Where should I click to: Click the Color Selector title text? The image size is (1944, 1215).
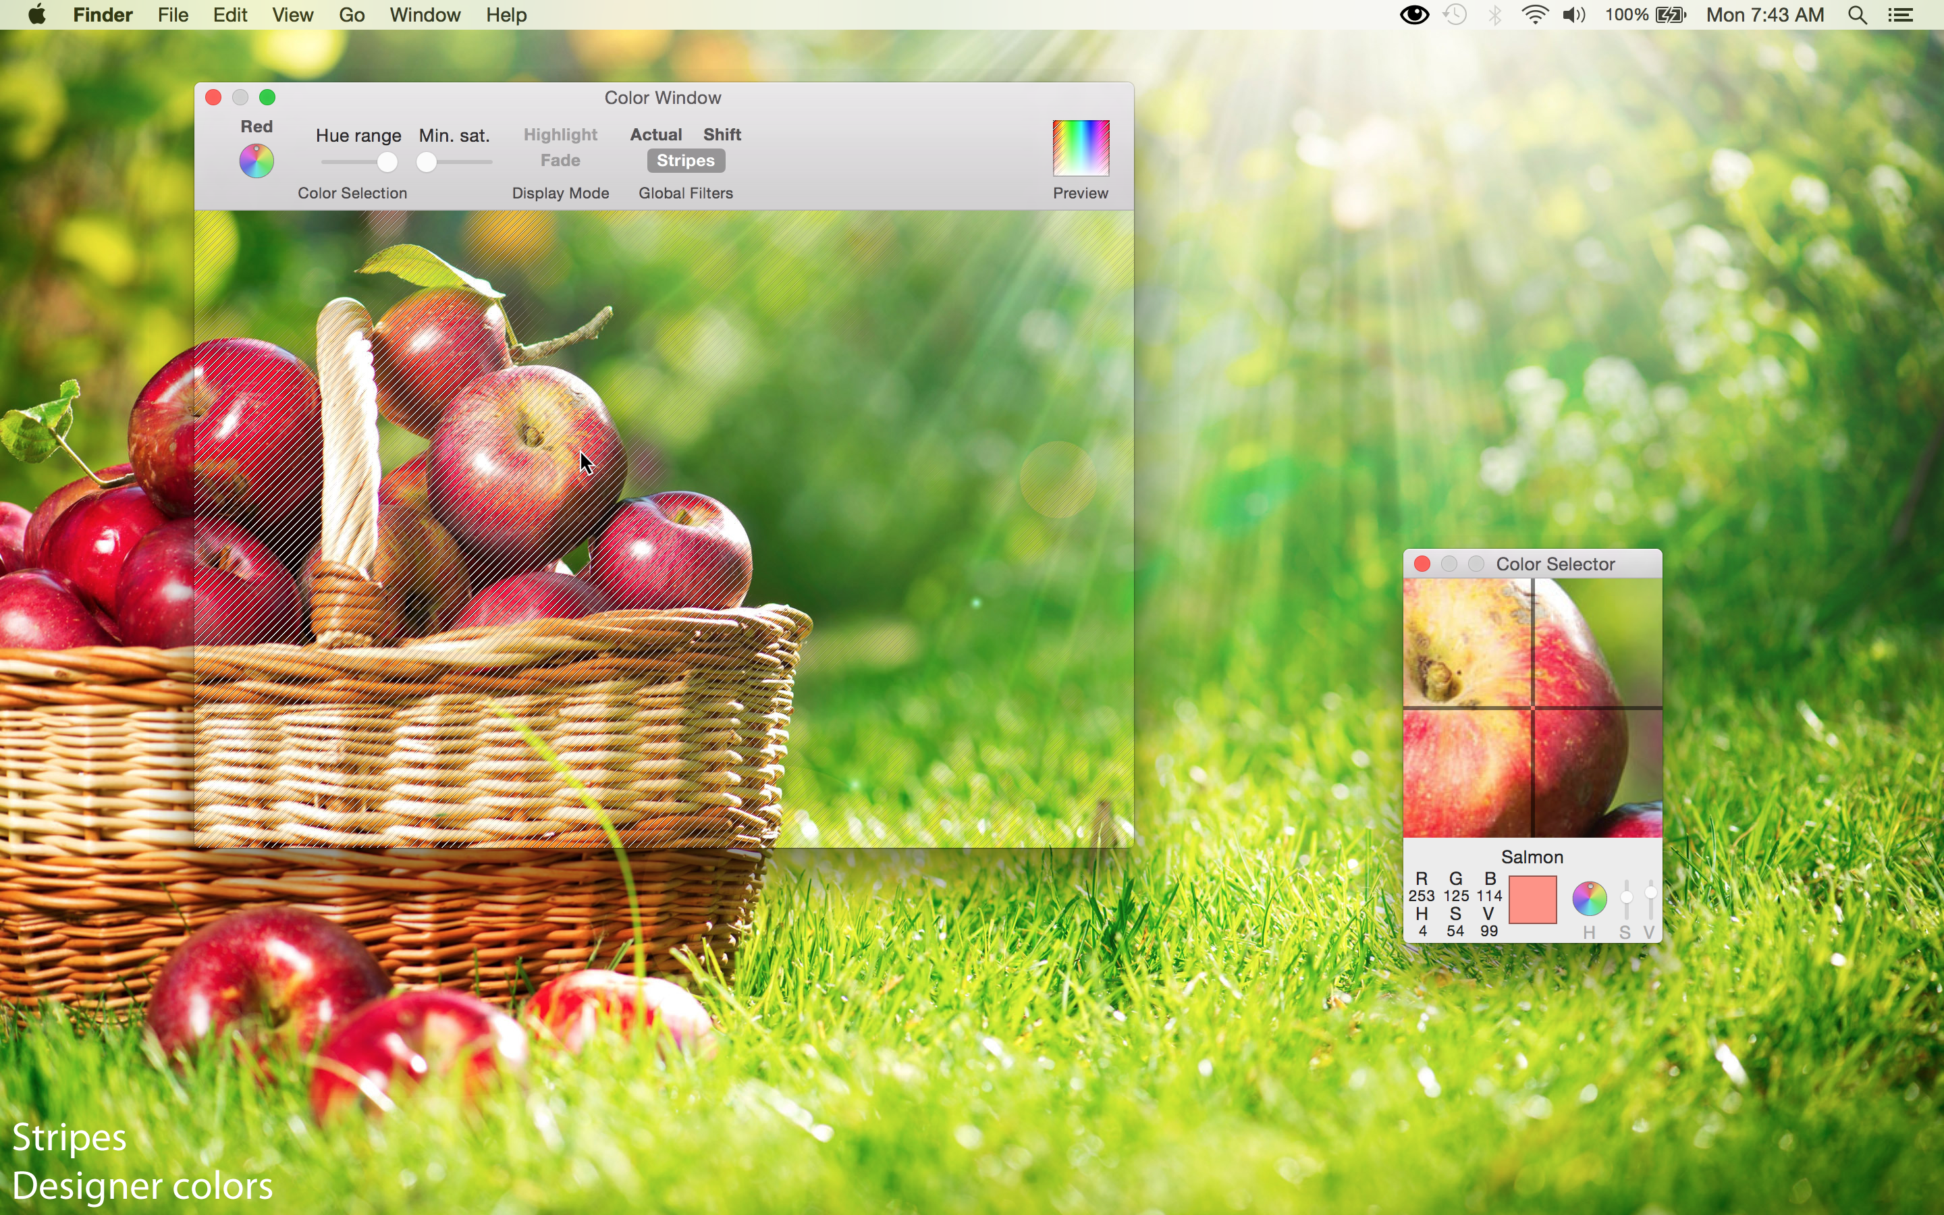1555,564
